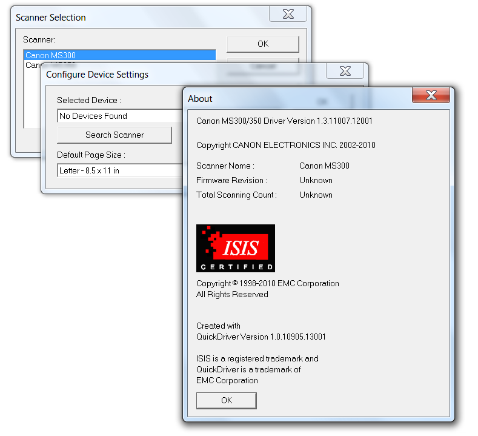Click the Firmware Revision label
The width and height of the screenshot is (478, 436).
(x=231, y=180)
